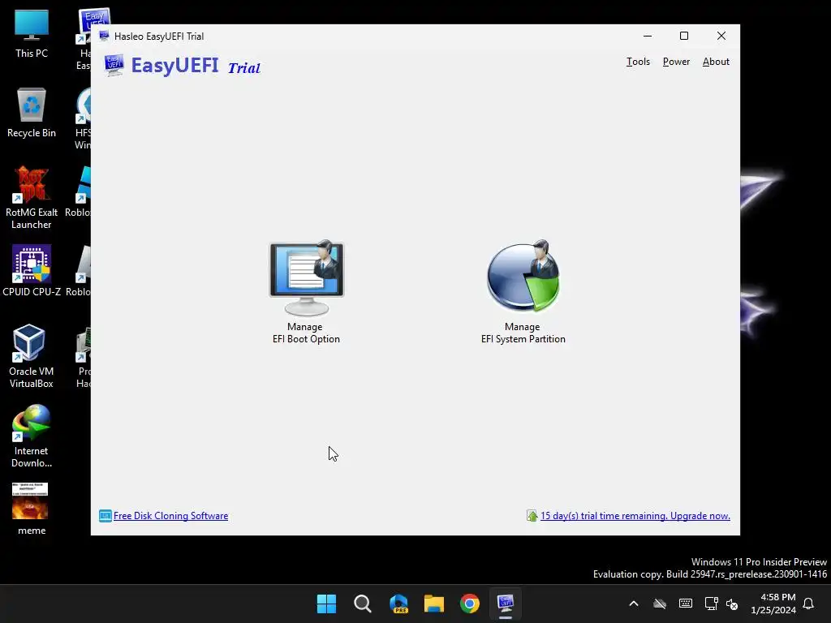Image resolution: width=831 pixels, height=623 pixels.
Task: Select CPUID CPU-Z desktop icon
Action: coord(32,271)
